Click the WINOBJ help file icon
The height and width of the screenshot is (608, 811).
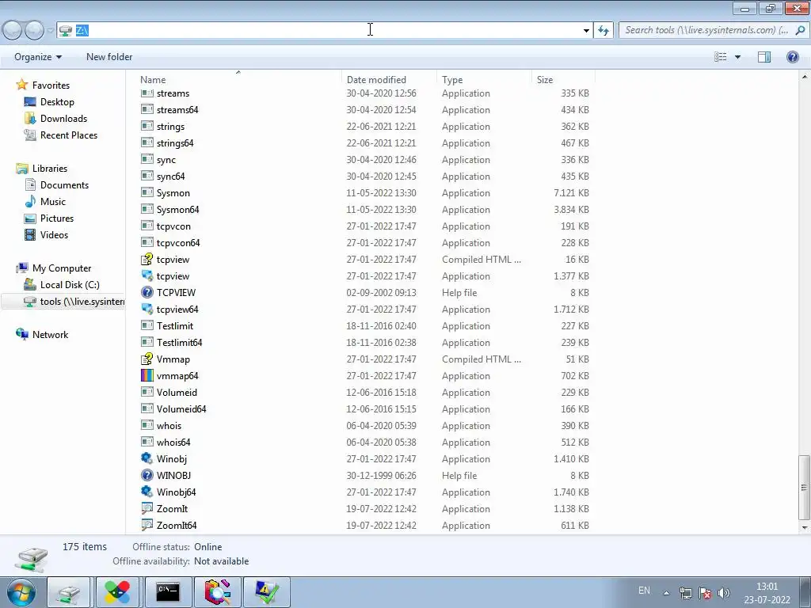147,476
